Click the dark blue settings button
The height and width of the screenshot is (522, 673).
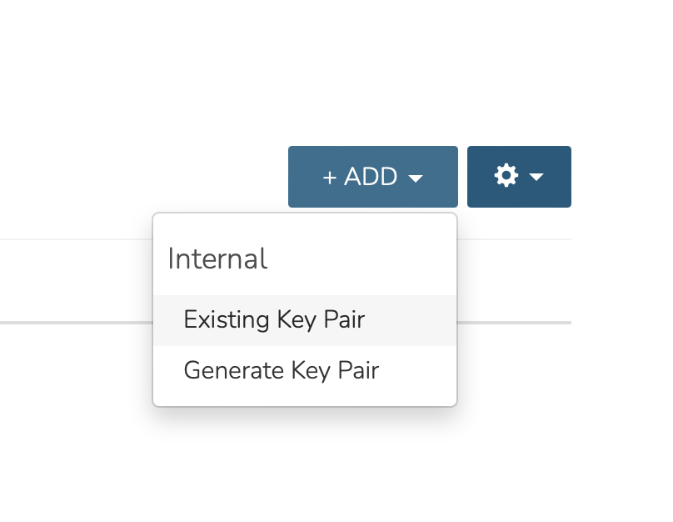(x=520, y=177)
